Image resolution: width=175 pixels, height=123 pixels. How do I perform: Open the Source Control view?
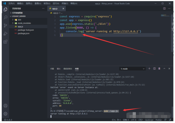click(x=5, y=26)
